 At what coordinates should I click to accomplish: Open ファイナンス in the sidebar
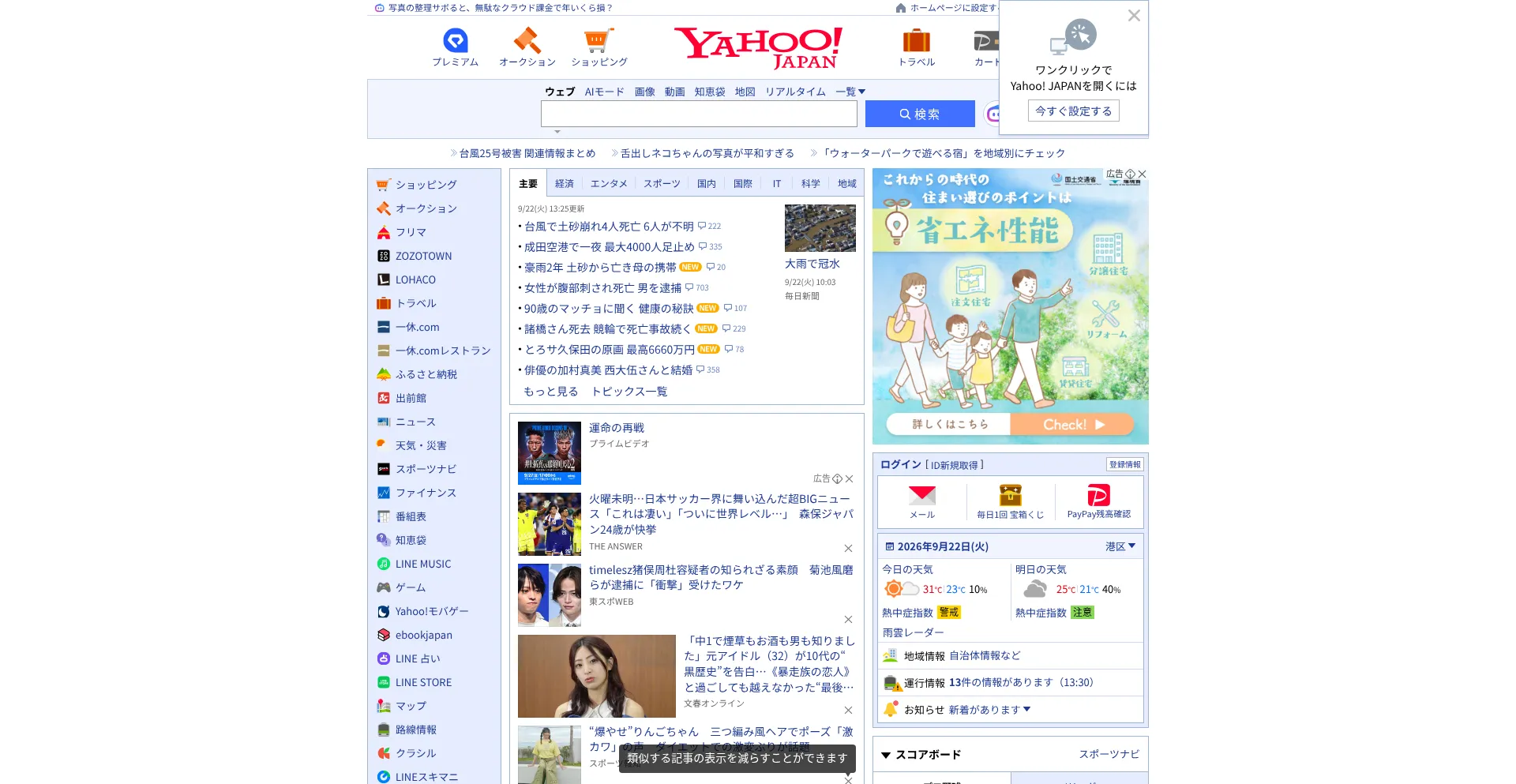click(426, 493)
